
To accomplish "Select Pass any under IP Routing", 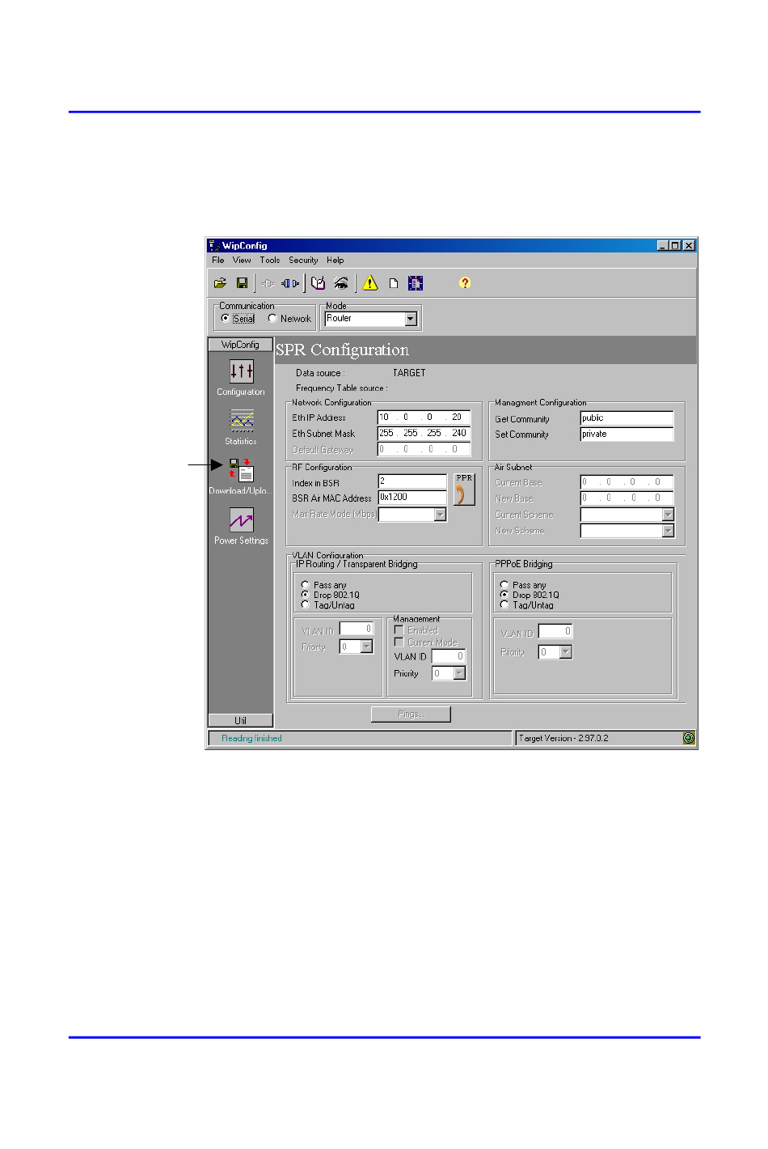I will [306, 584].
